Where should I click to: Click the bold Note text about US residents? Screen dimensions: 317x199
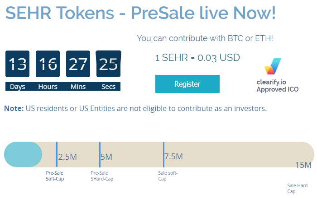click(x=14, y=108)
